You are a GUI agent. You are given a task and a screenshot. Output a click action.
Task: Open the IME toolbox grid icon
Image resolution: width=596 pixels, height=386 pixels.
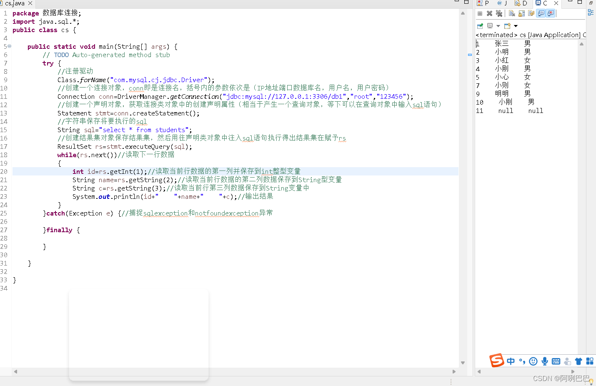(589, 361)
